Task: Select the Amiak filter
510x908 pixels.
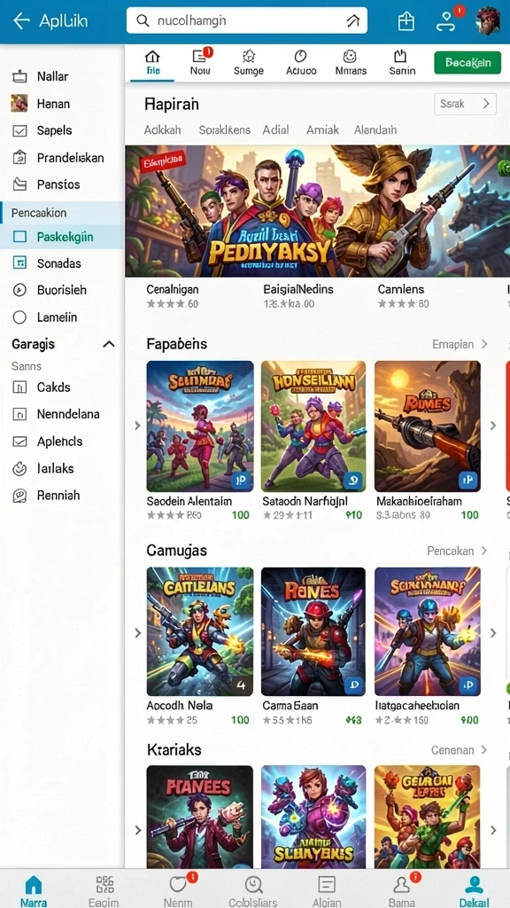Action: 322,129
